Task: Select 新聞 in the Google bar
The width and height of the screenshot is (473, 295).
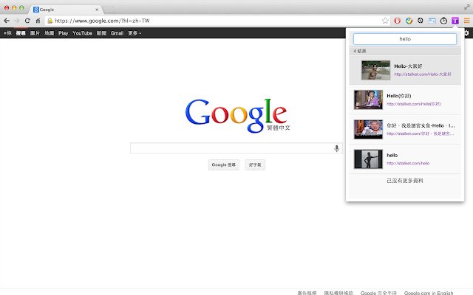Action: pyautogui.click(x=101, y=33)
